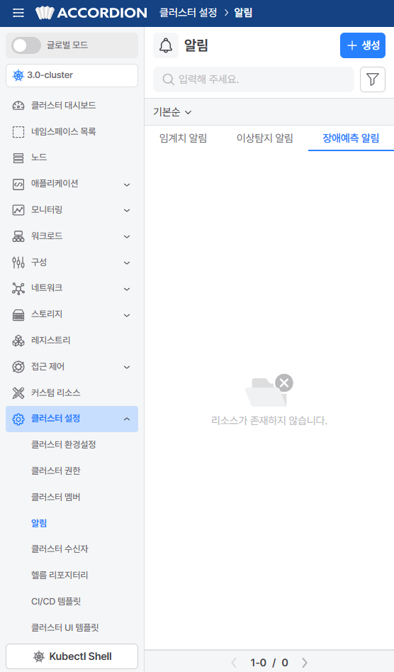Screen dimensions: 394x672
Task: Click the 레지스트리 cubes icon
Action: tap(18, 341)
